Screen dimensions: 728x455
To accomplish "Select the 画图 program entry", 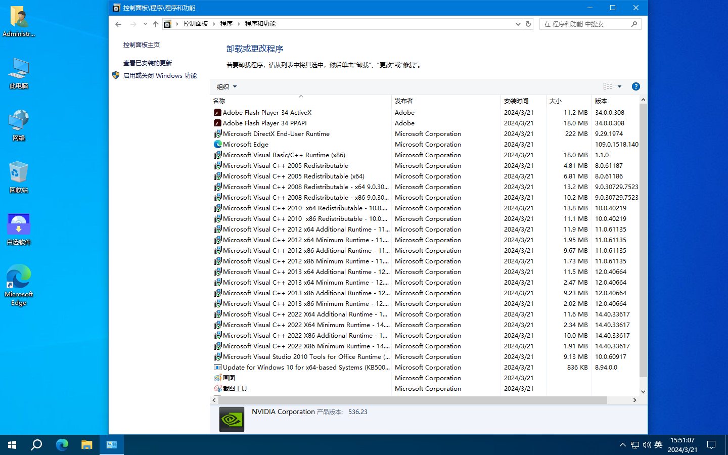I will click(x=229, y=378).
